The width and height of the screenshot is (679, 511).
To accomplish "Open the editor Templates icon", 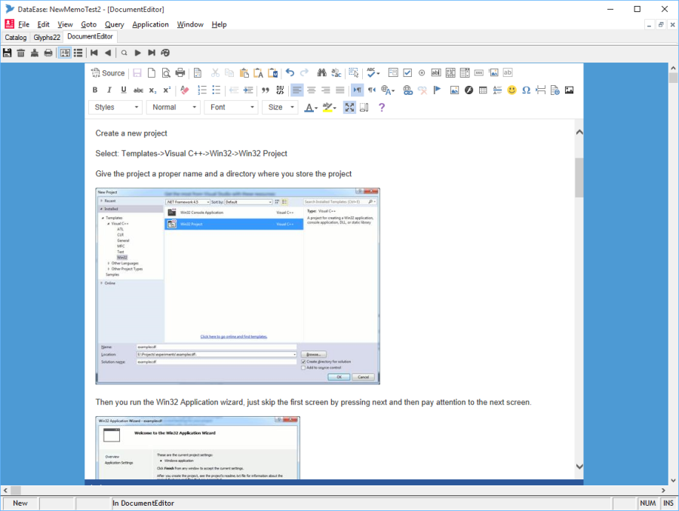I will click(198, 72).
